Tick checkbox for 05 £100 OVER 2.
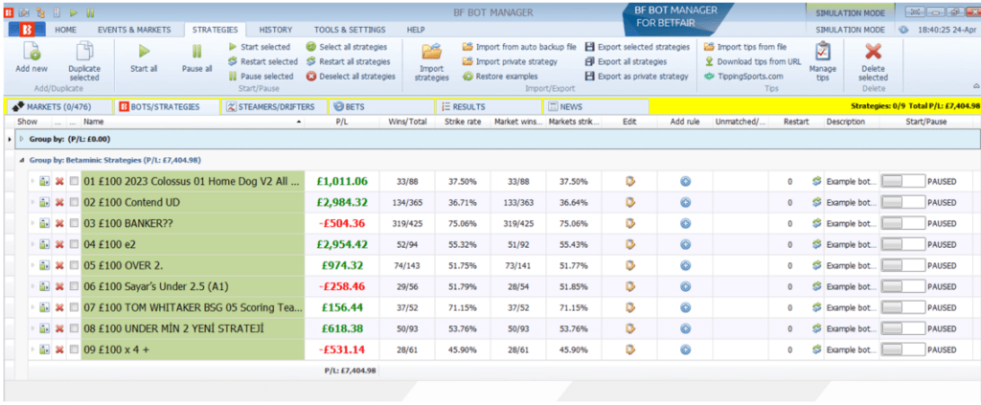The width and height of the screenshot is (981, 405). tap(75, 265)
